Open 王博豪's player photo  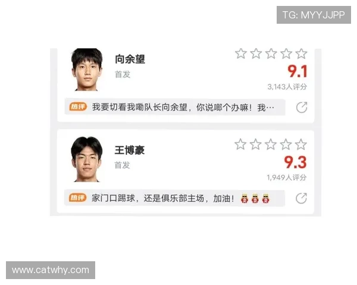[x=86, y=159]
